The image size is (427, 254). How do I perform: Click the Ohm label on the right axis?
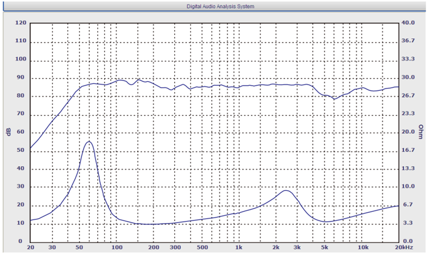click(x=421, y=132)
